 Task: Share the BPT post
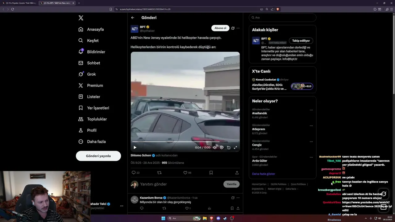point(237,173)
